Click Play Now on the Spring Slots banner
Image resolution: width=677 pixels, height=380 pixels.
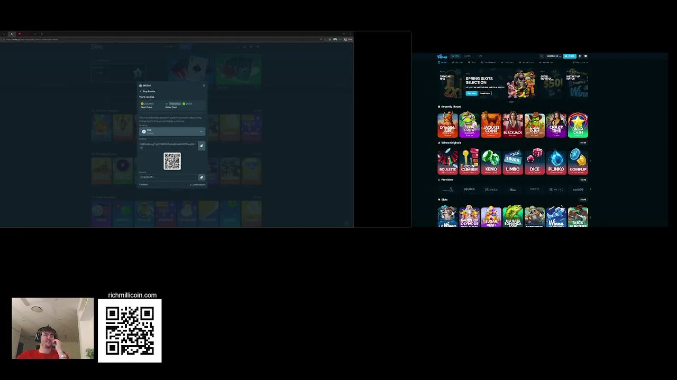[471, 93]
